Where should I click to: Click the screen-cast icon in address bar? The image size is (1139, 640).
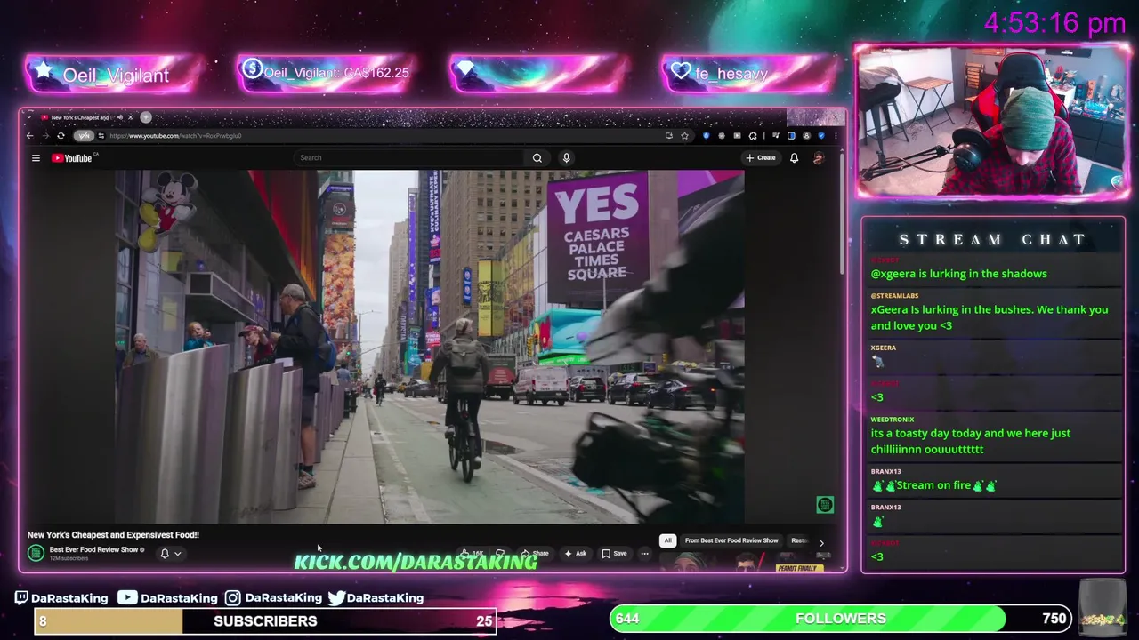[x=668, y=136]
